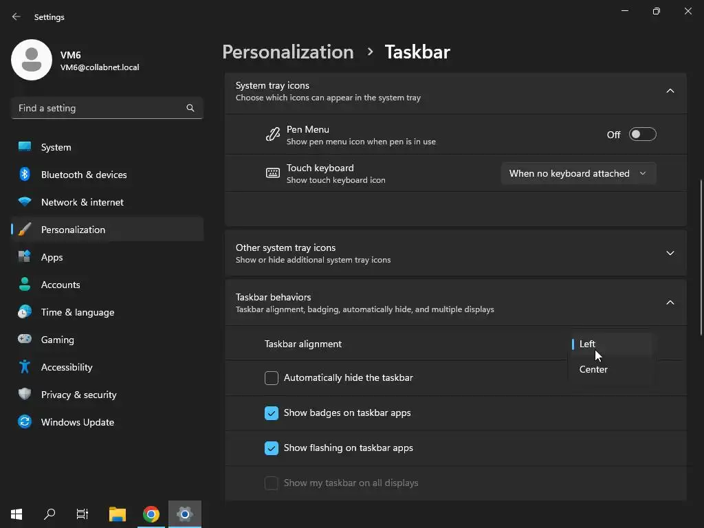Click the Find a setting search box
This screenshot has width=704, height=528.
click(100, 108)
